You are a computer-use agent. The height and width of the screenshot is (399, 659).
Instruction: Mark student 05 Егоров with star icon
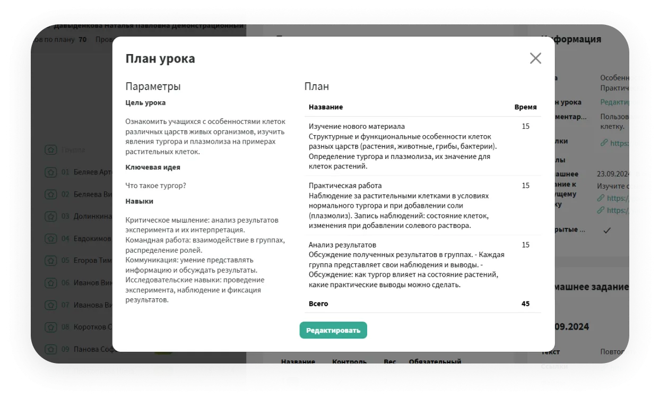tap(50, 261)
